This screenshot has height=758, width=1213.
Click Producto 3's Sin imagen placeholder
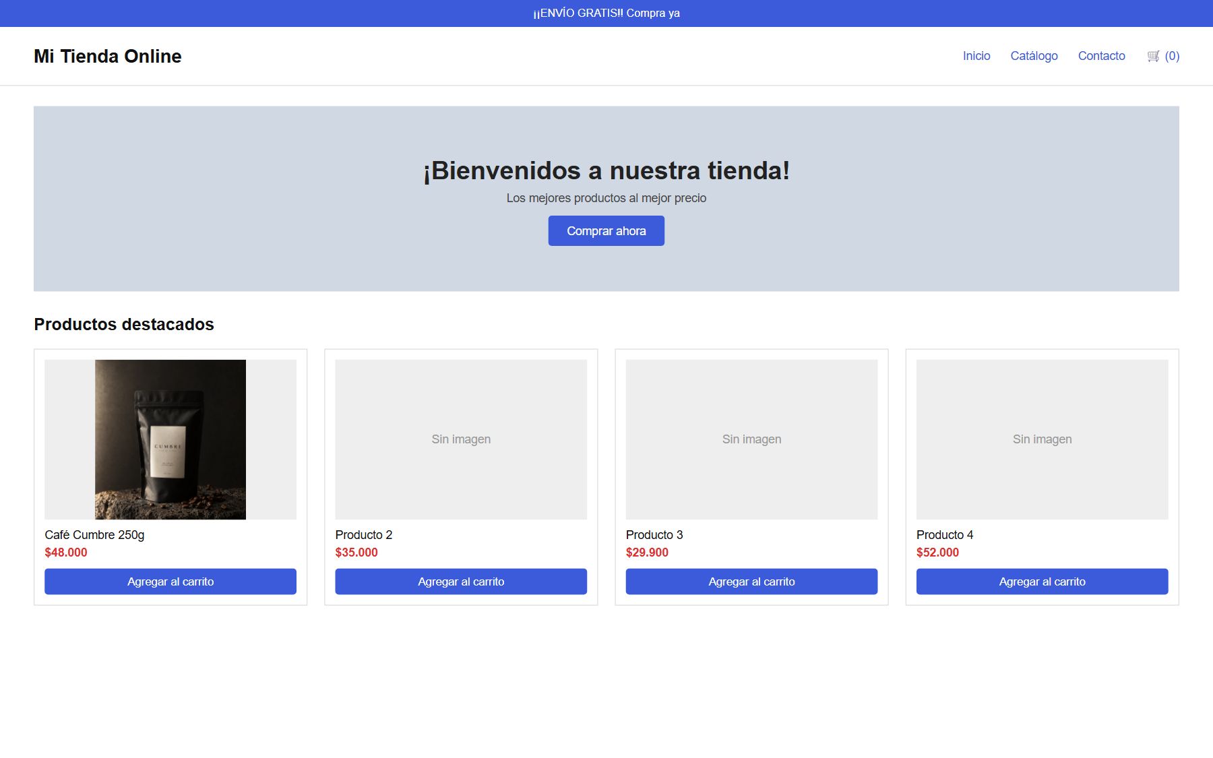click(751, 439)
